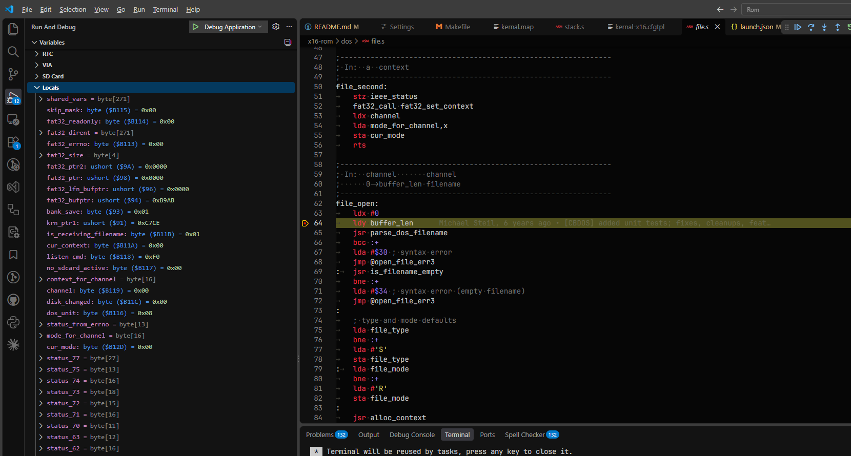Viewport: 851px width, 456px height.
Task: Expand mode_for_channel array
Action: pos(41,335)
